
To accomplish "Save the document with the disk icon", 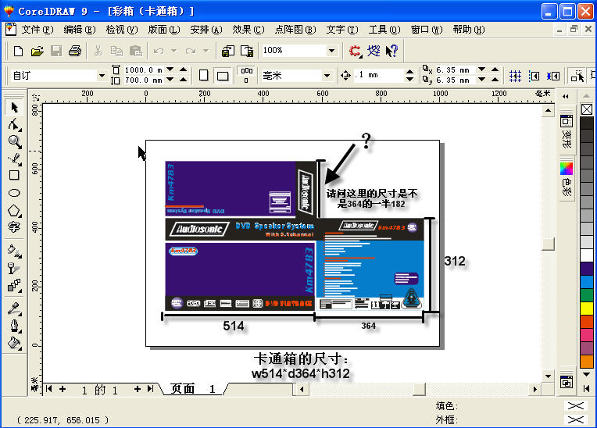I will (56, 51).
